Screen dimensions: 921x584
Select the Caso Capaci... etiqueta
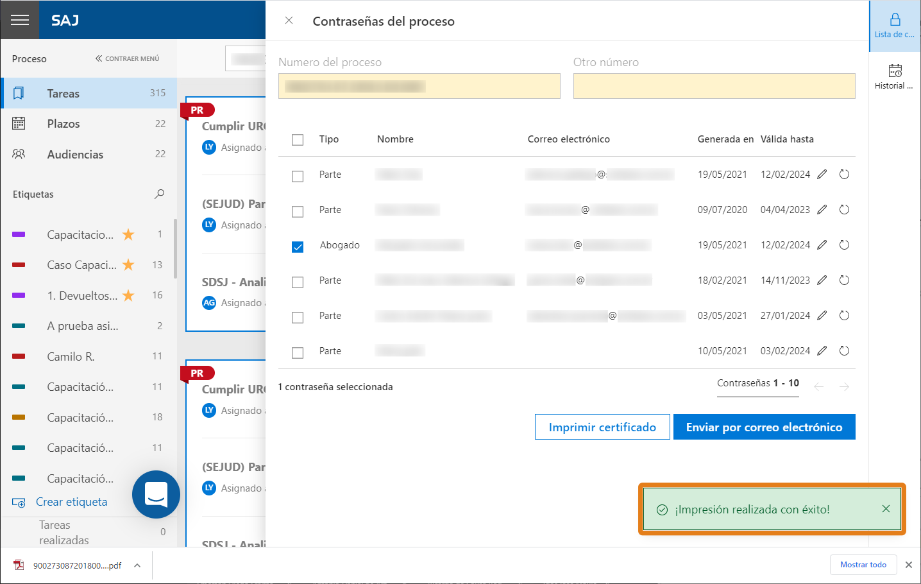coord(81,265)
